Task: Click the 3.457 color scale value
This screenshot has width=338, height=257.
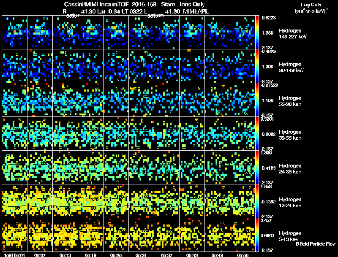Action: pos(267,220)
